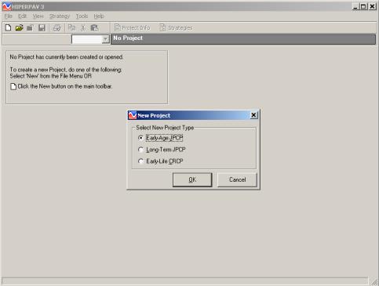Click the New project toolbar icon
The image size is (379, 286).
click(8, 27)
